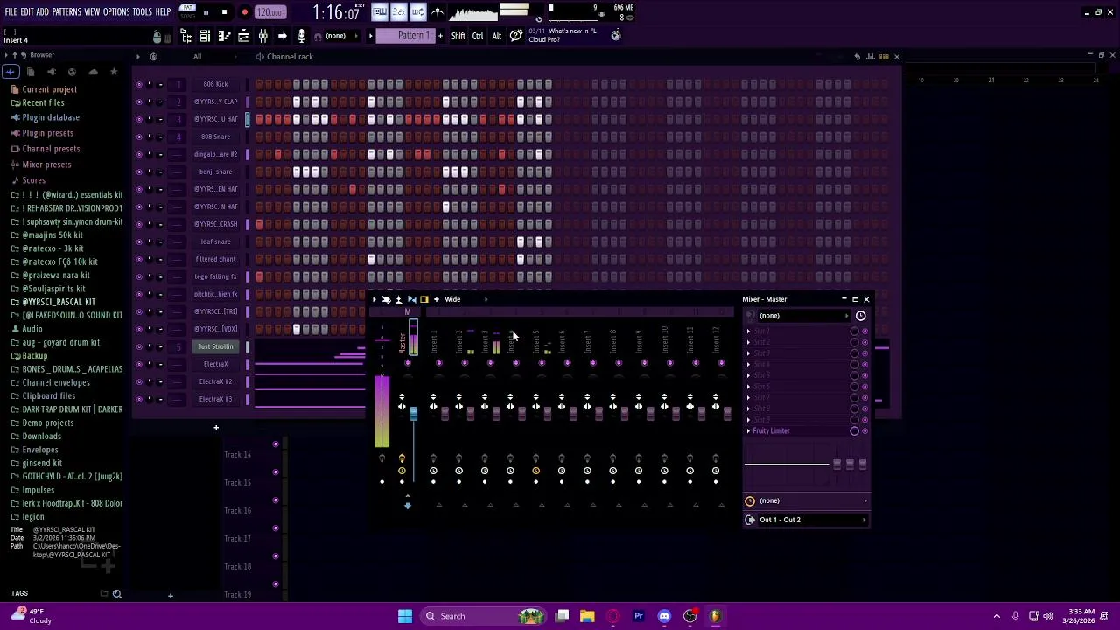Open the OPTIONS menu

(116, 12)
